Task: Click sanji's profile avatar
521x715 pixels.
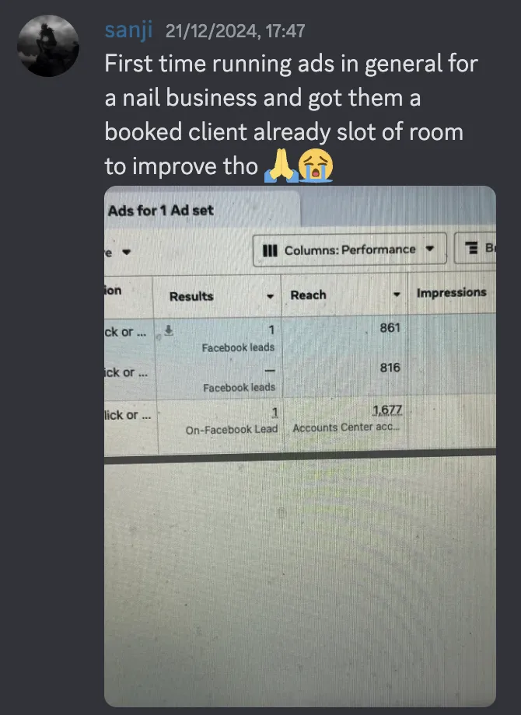Action: [48, 46]
